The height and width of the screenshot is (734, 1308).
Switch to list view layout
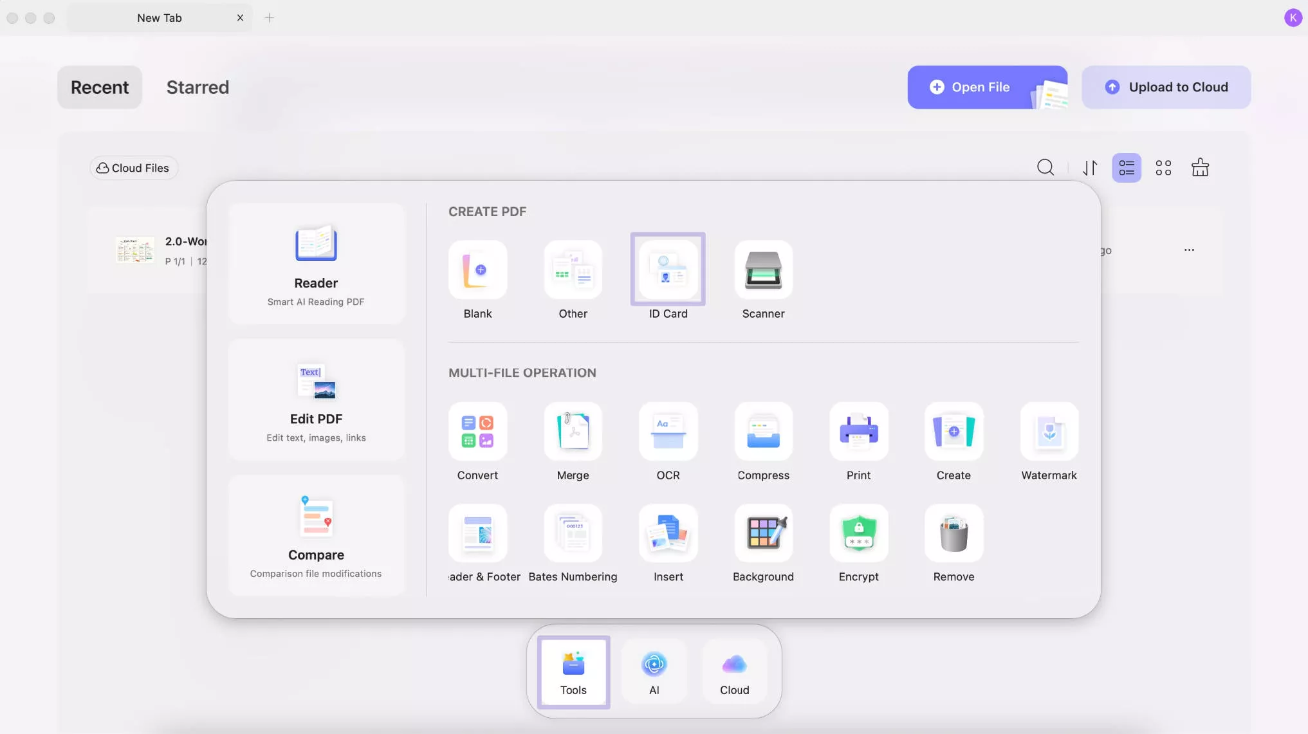(x=1127, y=168)
